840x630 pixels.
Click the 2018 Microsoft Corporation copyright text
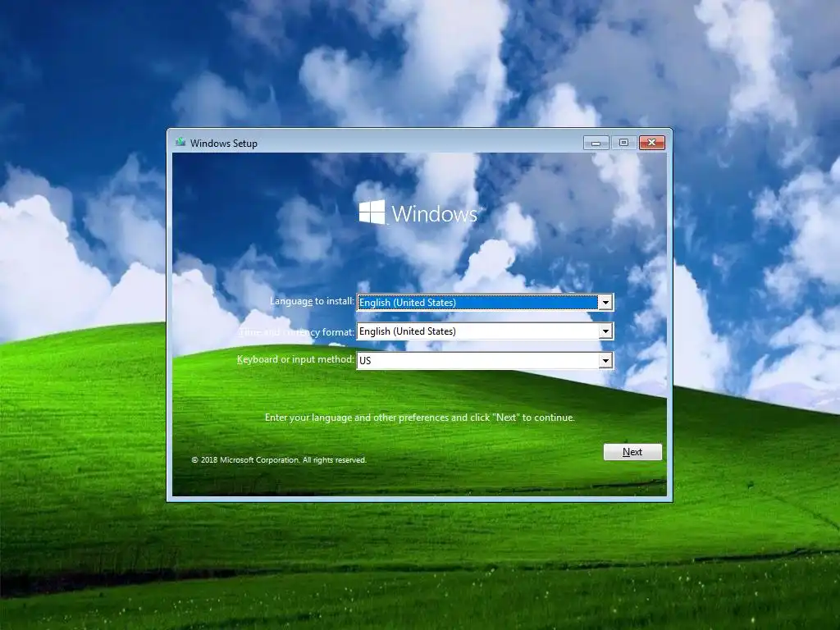pyautogui.click(x=279, y=459)
